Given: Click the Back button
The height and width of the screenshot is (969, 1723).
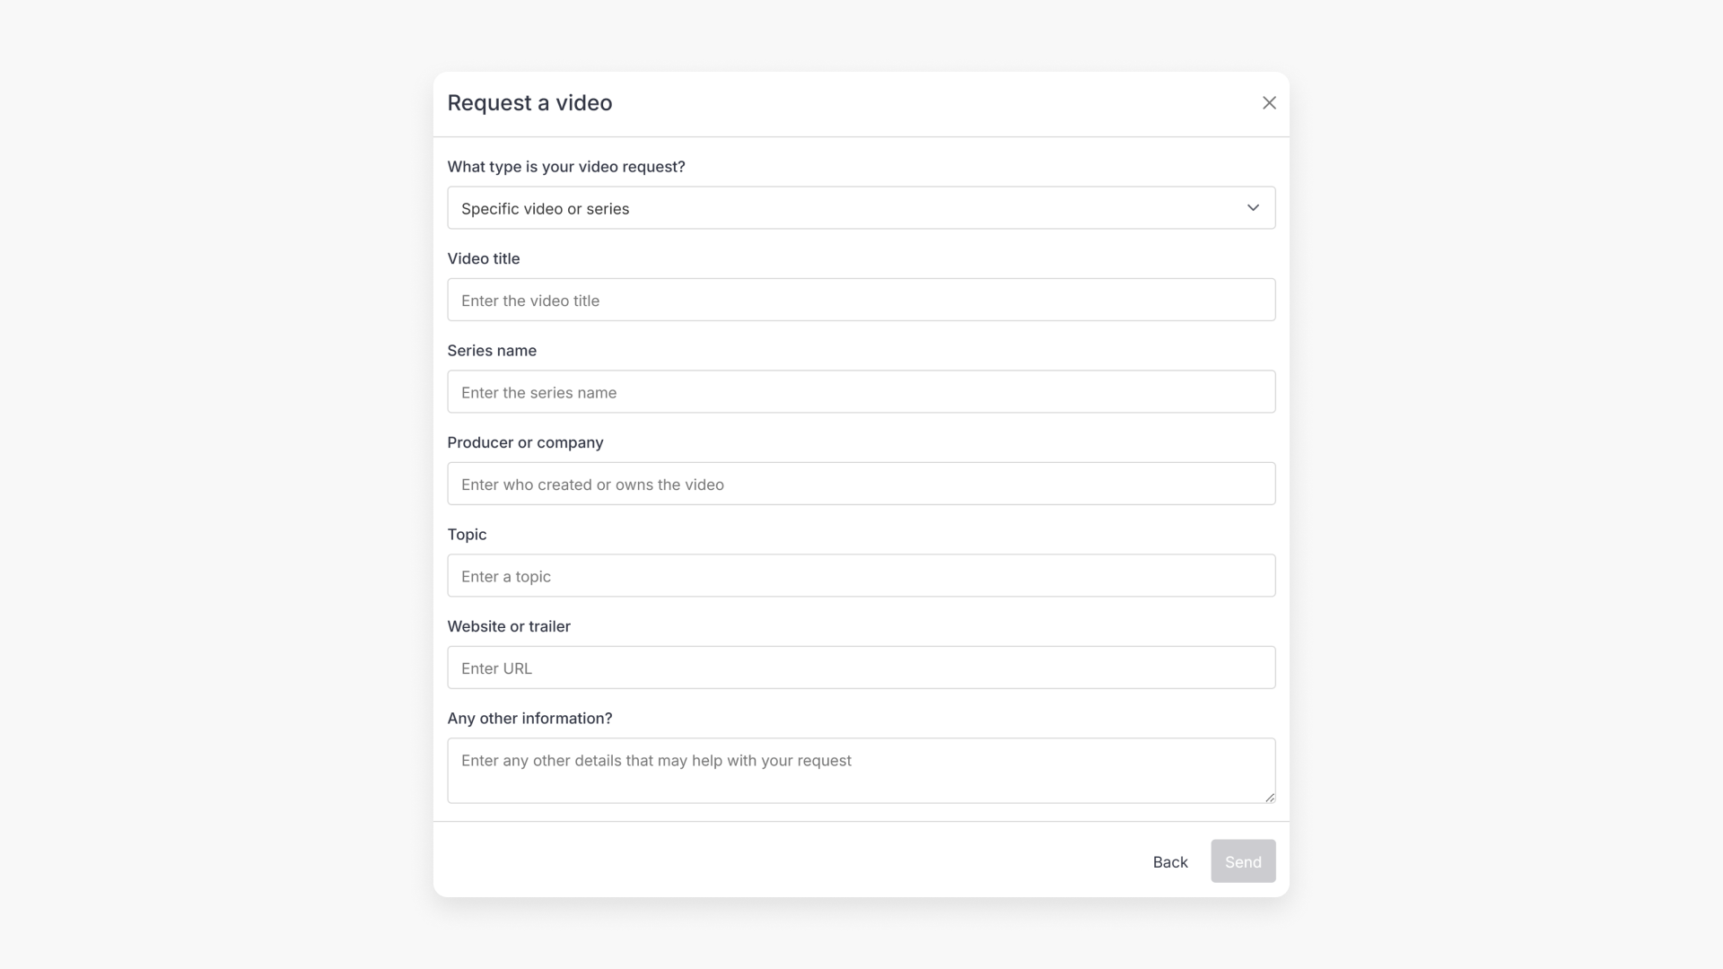Looking at the screenshot, I should (1168, 861).
